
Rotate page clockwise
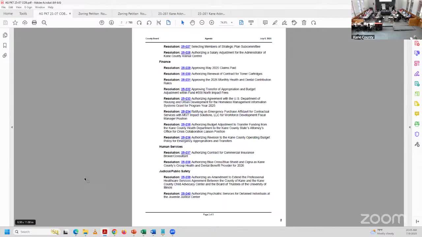point(149,22)
